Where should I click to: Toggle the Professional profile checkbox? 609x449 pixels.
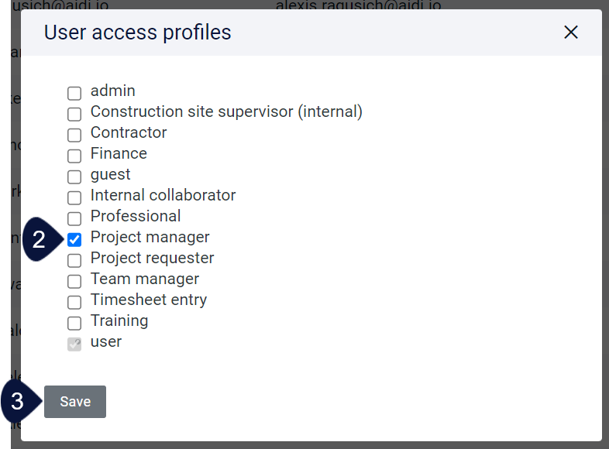click(x=74, y=219)
